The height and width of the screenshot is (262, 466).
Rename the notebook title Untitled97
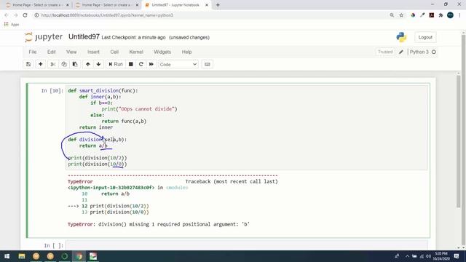coord(84,37)
